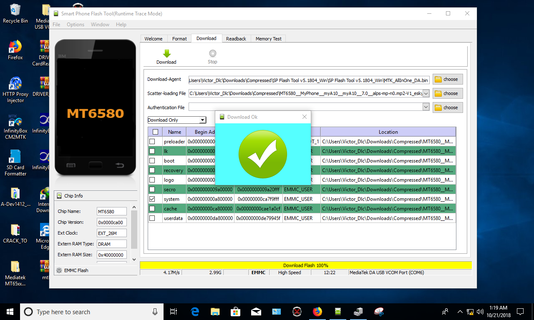Switch to the Welcome tab

[x=154, y=39]
